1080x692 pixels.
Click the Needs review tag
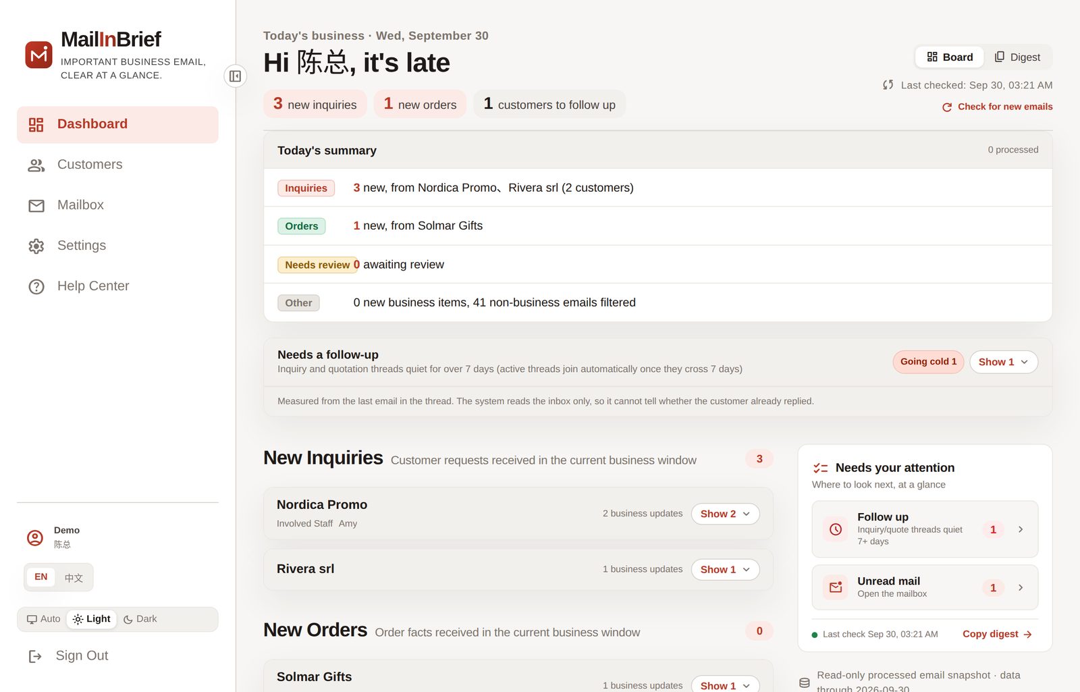tap(317, 265)
